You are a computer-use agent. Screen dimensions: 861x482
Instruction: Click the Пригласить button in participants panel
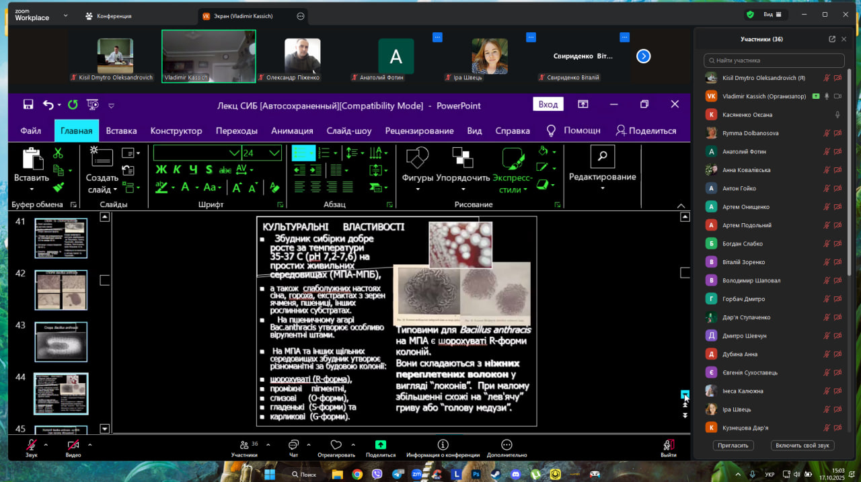733,446
